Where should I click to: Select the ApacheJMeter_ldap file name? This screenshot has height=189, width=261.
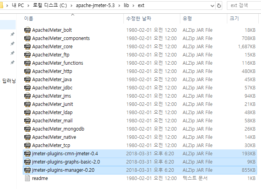pyautogui.click(x=53, y=113)
